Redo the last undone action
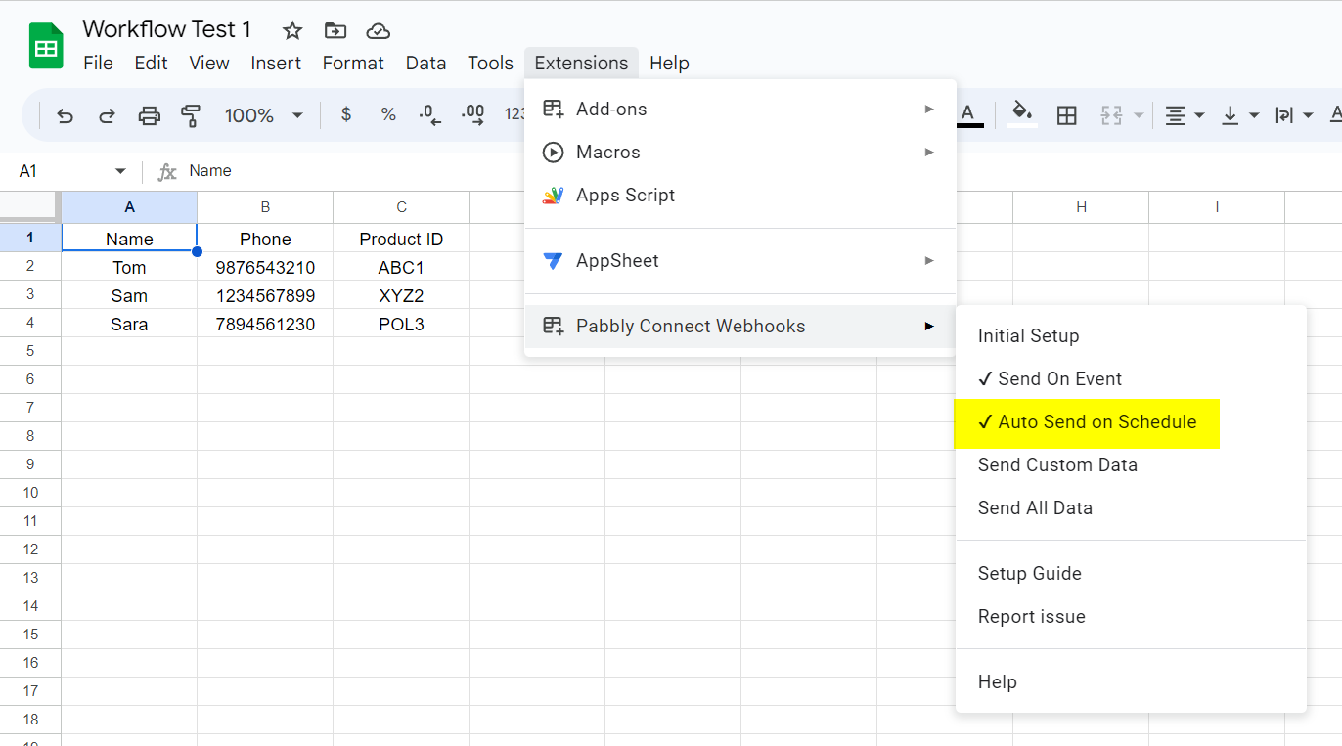Viewport: 1342px width, 746px height. tap(108, 115)
